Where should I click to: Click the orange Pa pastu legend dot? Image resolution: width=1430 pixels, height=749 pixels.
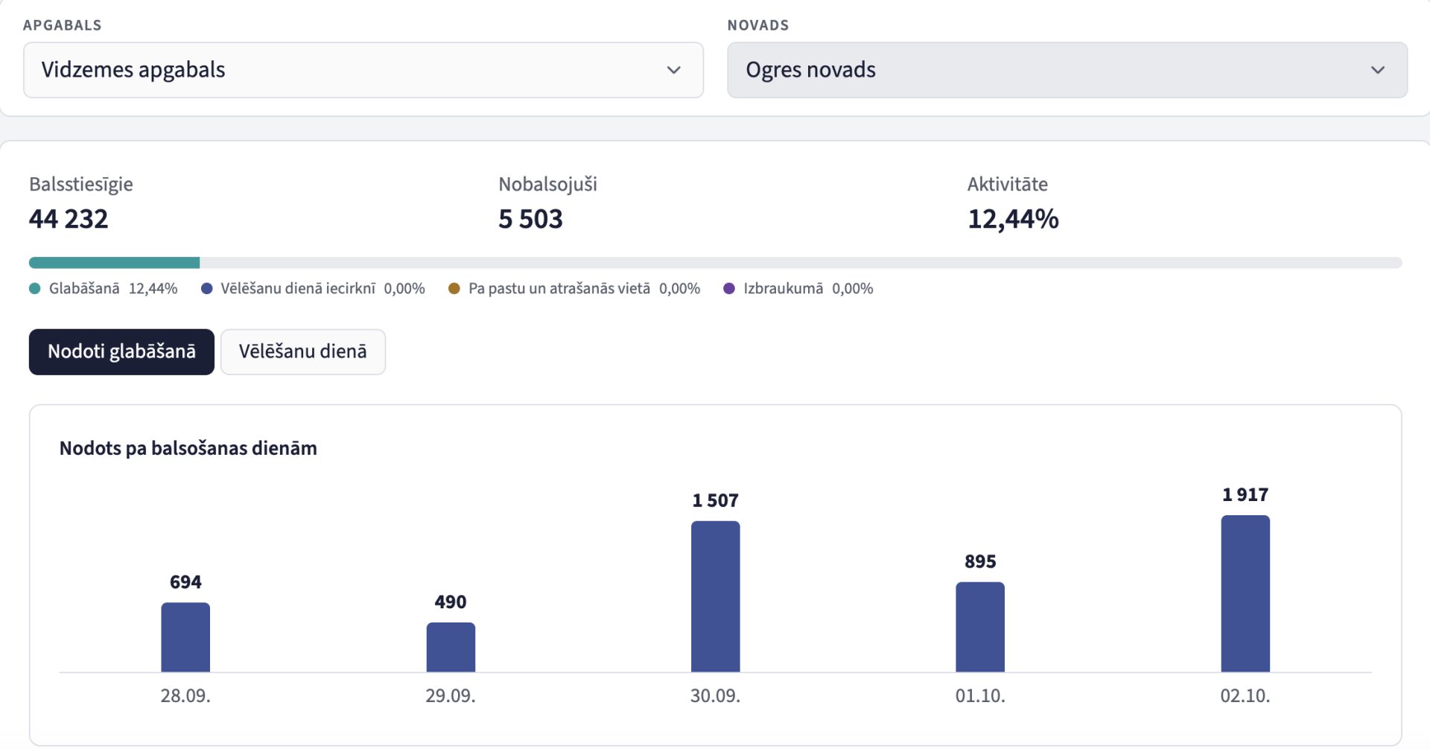click(454, 289)
